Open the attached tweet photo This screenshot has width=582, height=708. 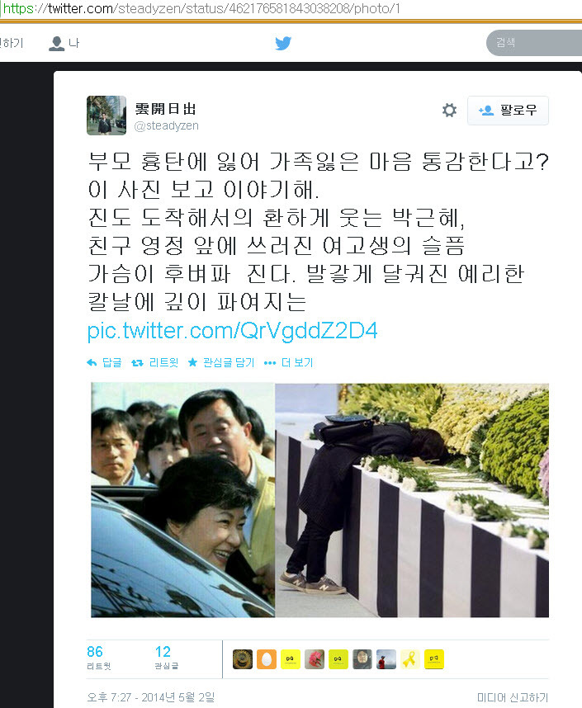click(320, 500)
